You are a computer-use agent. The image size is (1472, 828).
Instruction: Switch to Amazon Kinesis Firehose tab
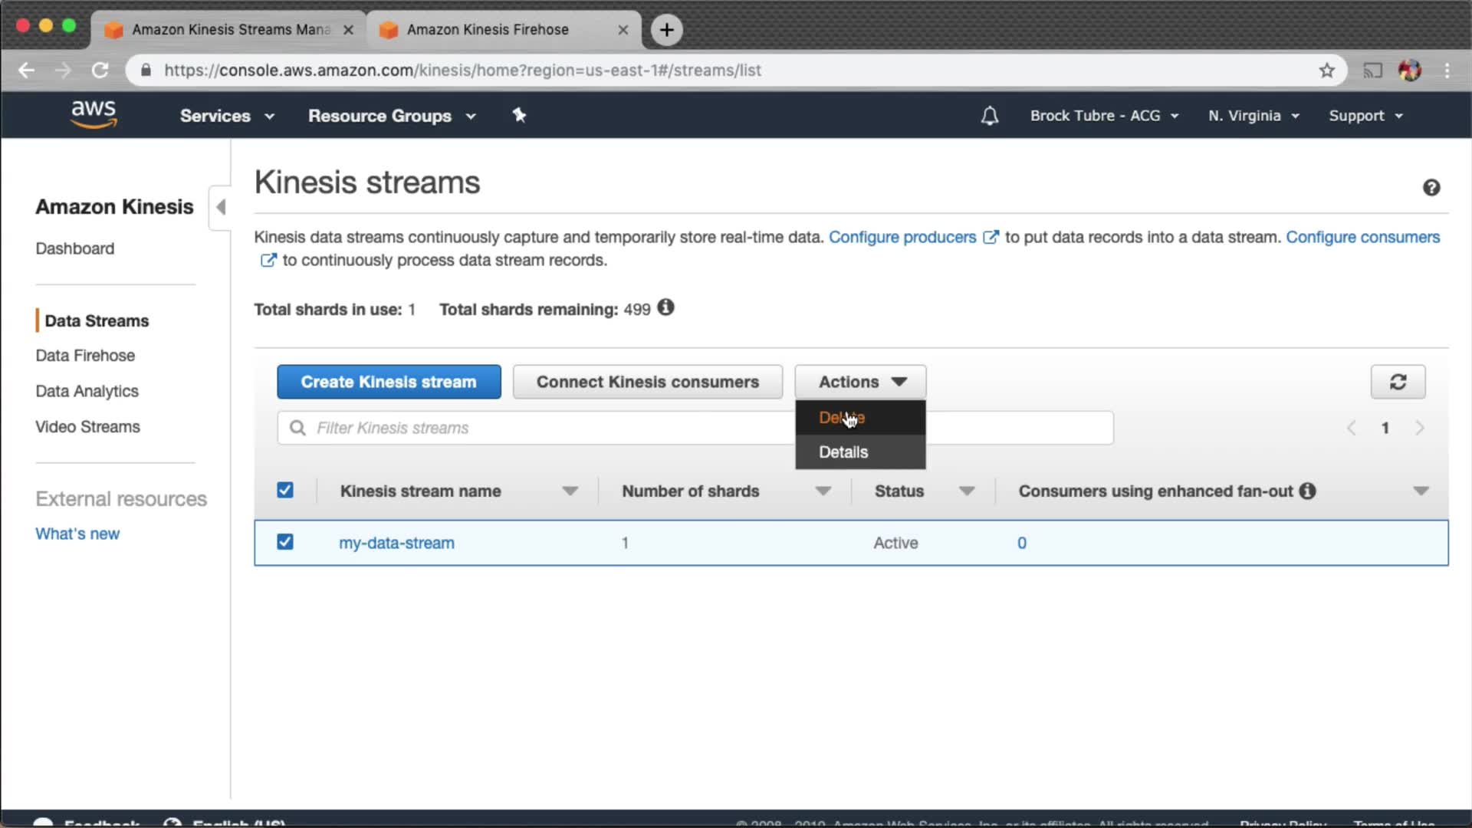click(x=488, y=29)
